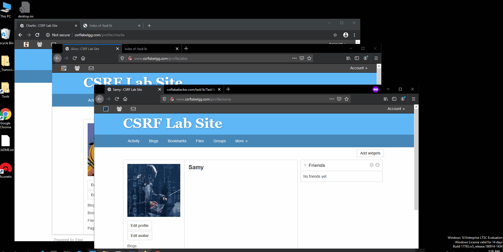Click the home icon in Samy's browser toolbar

point(125,99)
